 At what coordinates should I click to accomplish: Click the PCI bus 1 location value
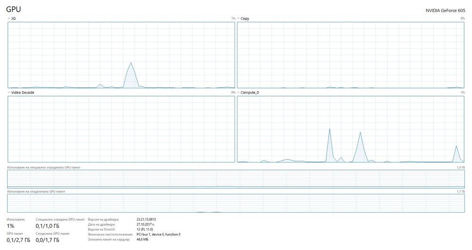159,234
